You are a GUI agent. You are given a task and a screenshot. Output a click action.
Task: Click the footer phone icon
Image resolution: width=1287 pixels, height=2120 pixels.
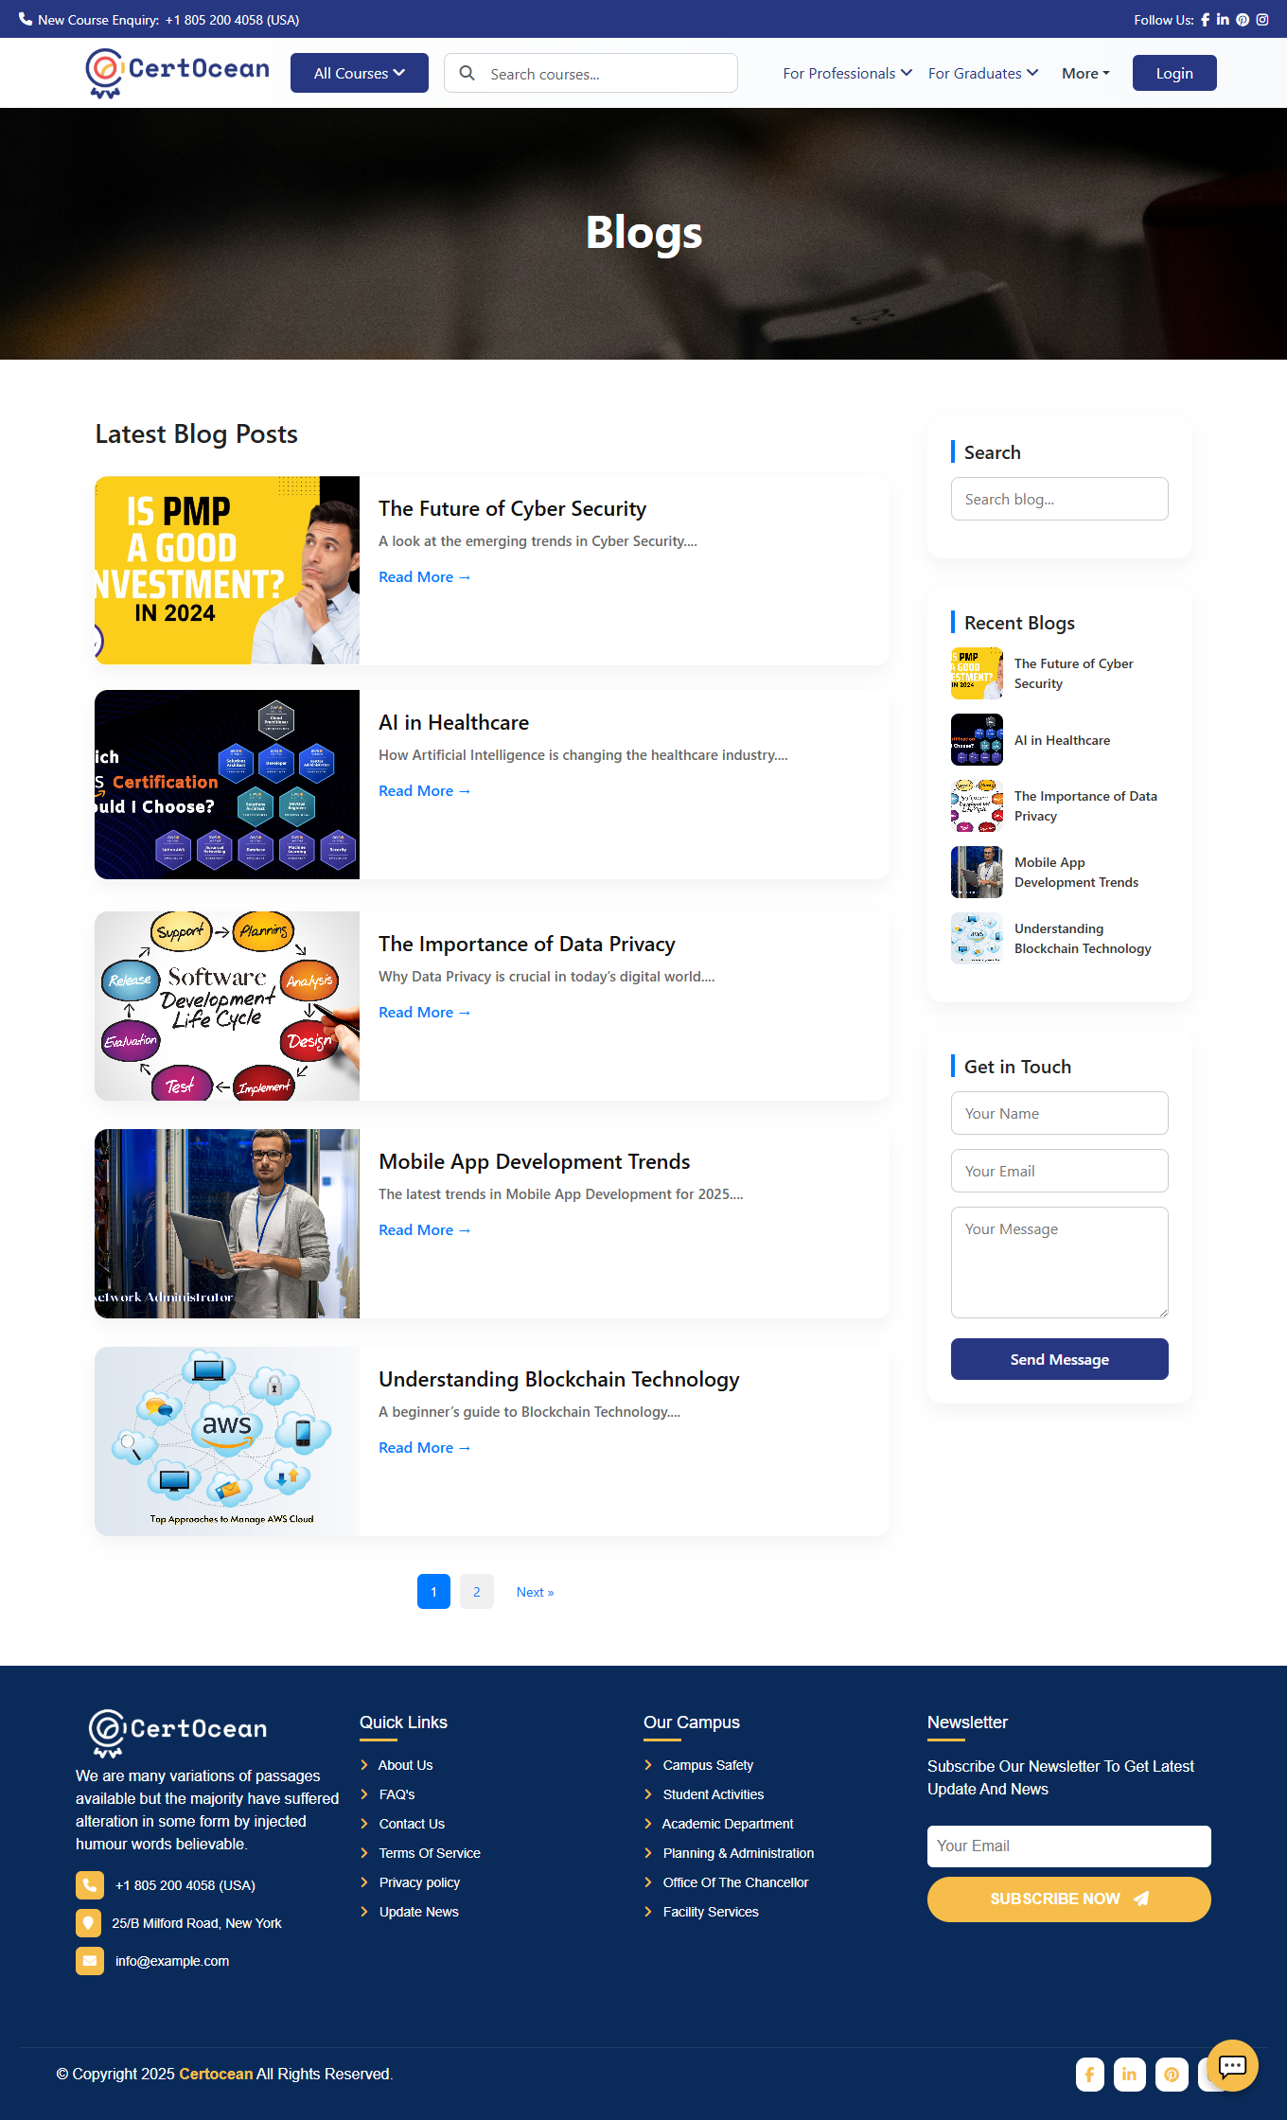pyautogui.click(x=90, y=1885)
